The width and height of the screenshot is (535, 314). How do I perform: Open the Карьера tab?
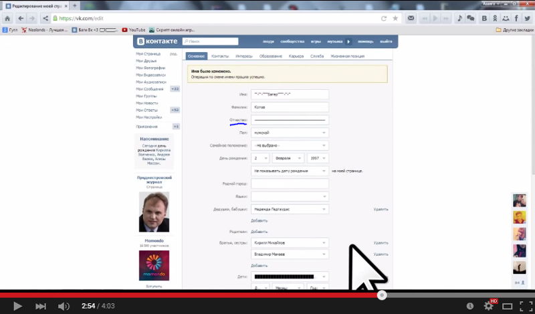point(296,56)
